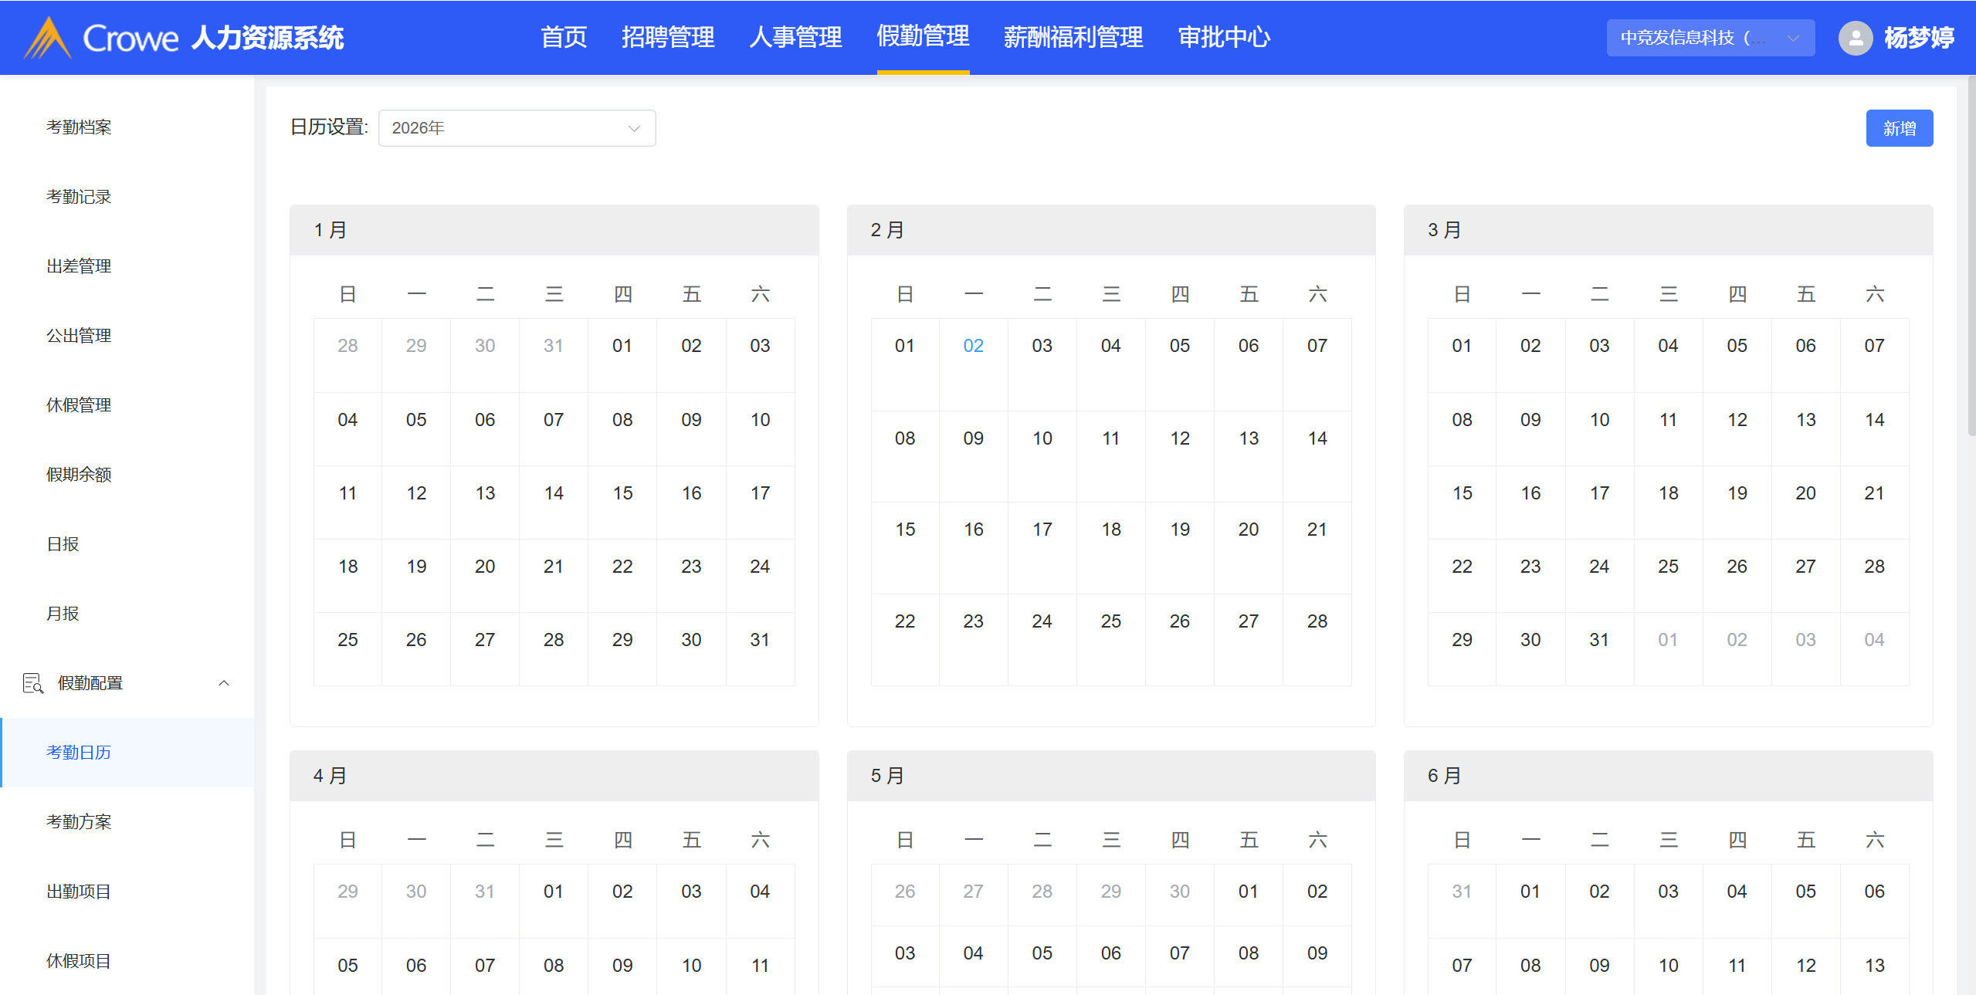Select 考勤档案 in the sidebar
This screenshot has height=995, width=1976.
coord(79,127)
